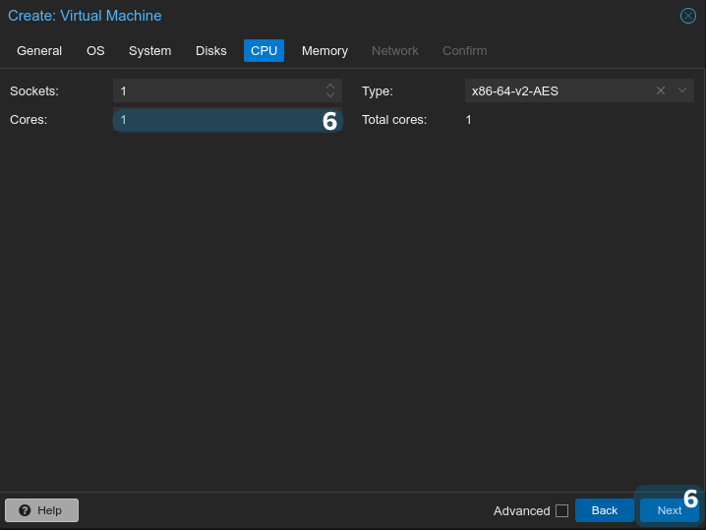Click the greyed-out Confirm tab

[464, 50]
